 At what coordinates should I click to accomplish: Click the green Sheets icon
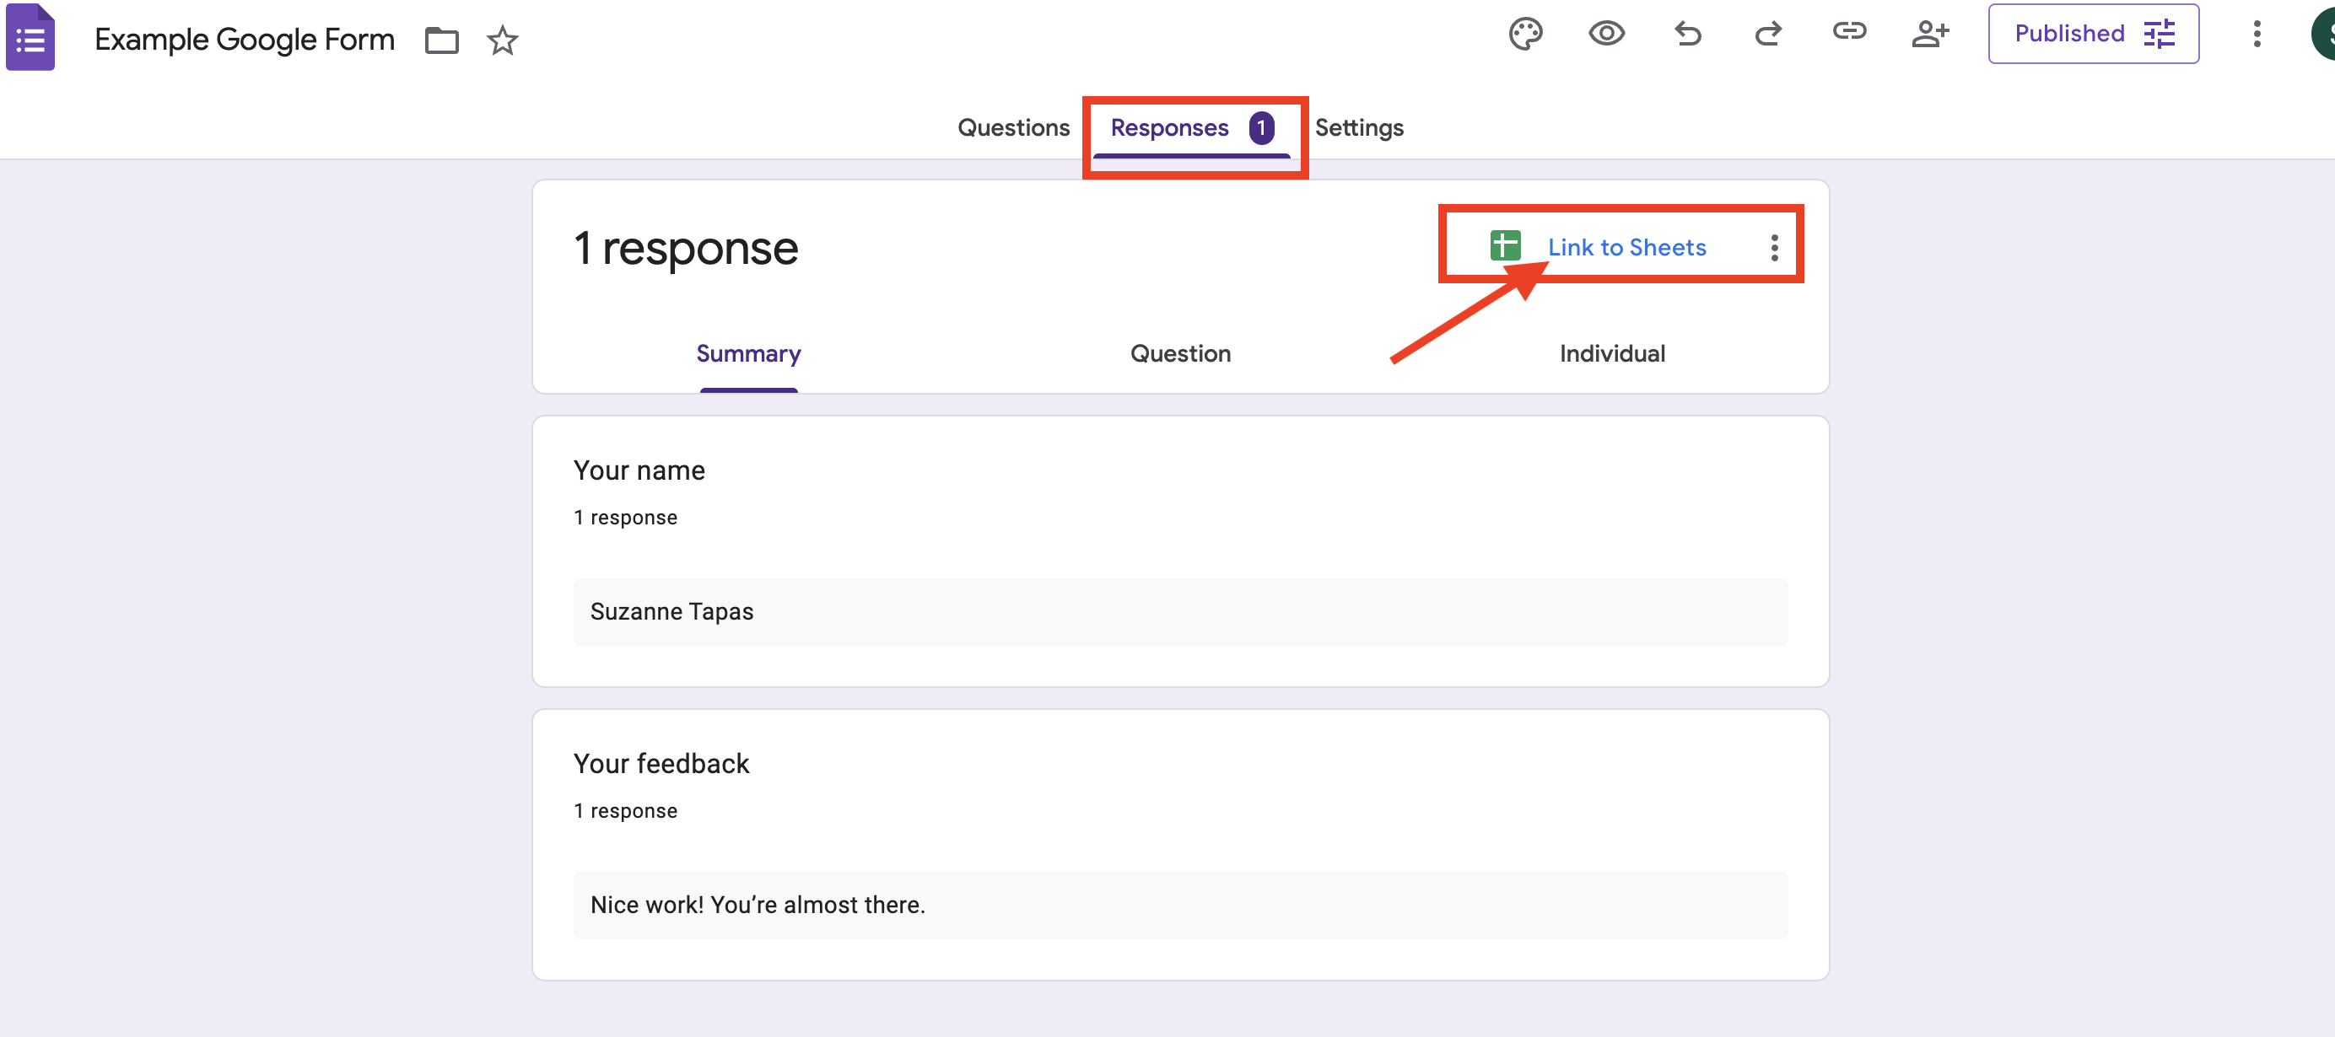click(1505, 245)
